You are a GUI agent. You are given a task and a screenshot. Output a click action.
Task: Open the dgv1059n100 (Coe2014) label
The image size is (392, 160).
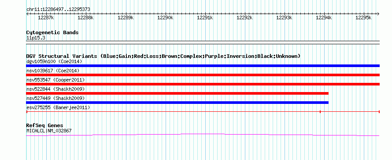(x=54, y=61)
